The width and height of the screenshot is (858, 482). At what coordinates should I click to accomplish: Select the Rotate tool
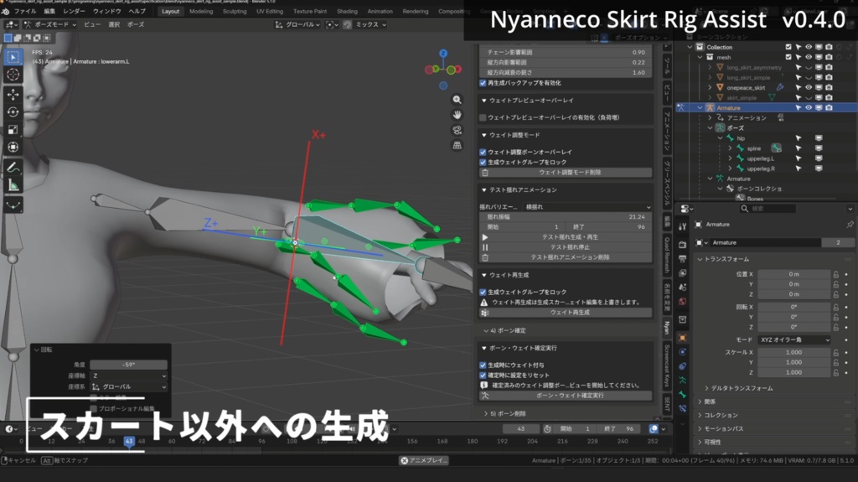(13, 112)
